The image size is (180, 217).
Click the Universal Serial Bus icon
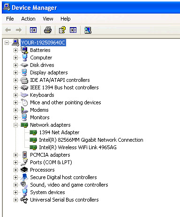coord(24,200)
